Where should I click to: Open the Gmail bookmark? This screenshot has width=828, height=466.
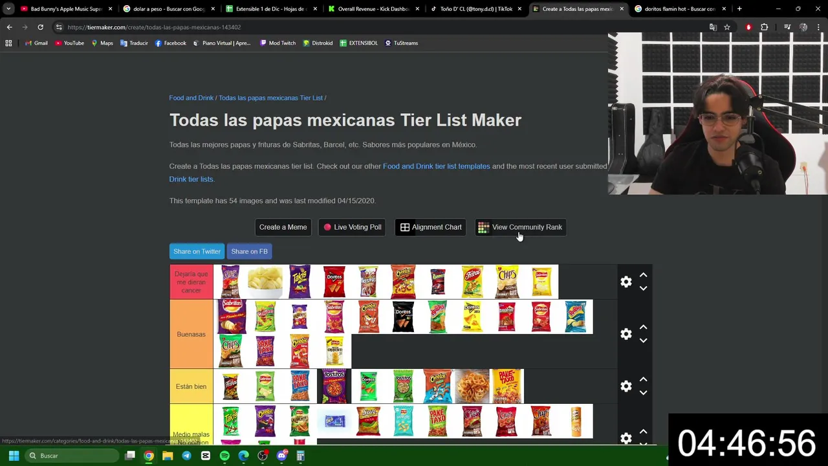pos(36,43)
